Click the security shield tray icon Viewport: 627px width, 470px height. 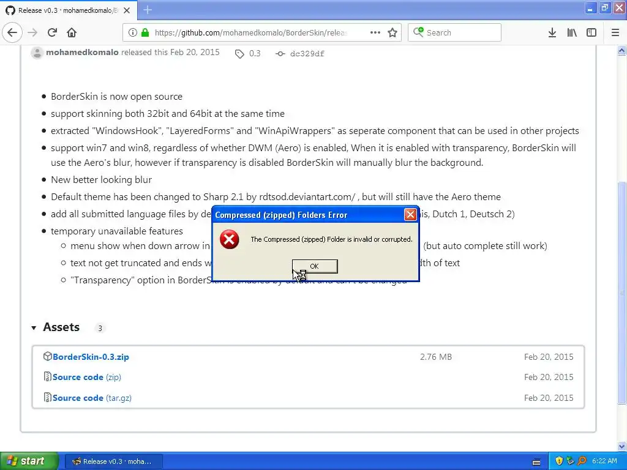coord(559,461)
